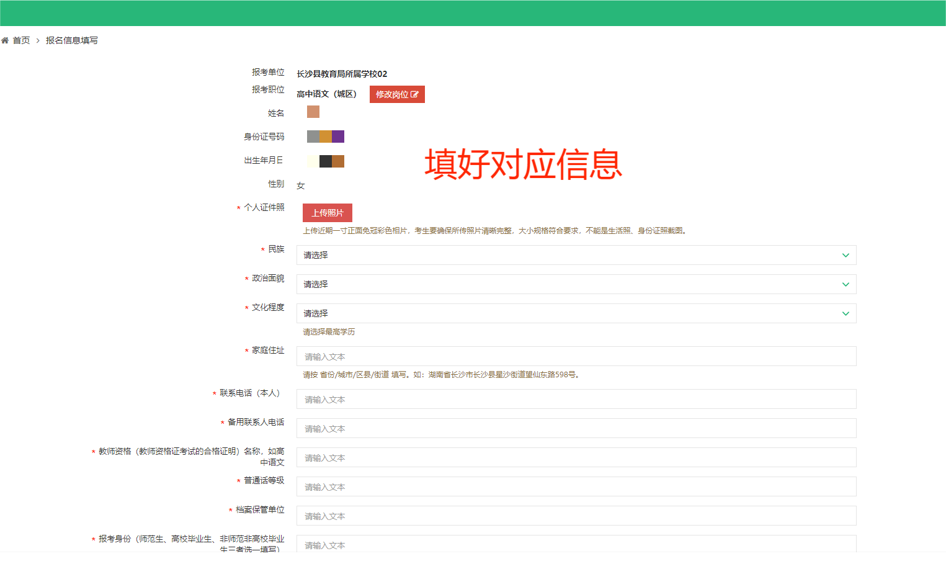Screen dimensions: 946x569
Task: Focus the 备用联系人电话 input field
Action: pyautogui.click(x=576, y=428)
